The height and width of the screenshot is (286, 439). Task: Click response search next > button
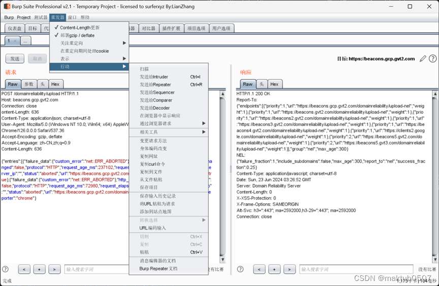coord(289,269)
